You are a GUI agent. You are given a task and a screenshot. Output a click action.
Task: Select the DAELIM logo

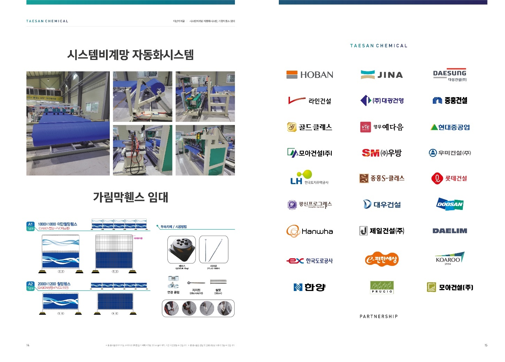(x=450, y=231)
